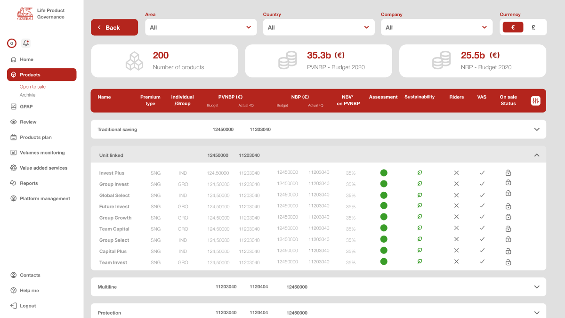
Task: Click the Riders cross icon for Global Select
Action: (x=456, y=195)
